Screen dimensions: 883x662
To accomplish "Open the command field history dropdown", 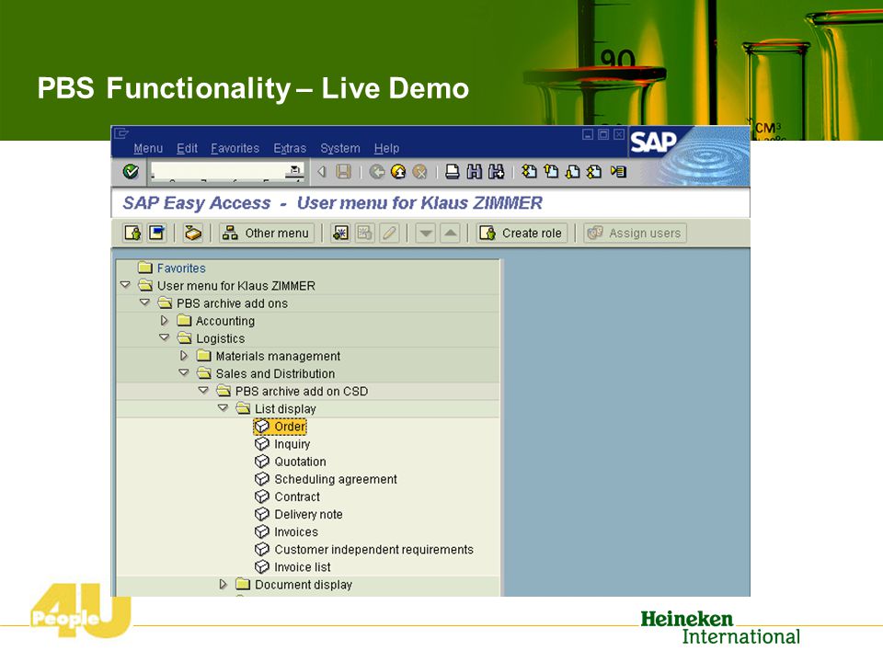I will pos(294,170).
